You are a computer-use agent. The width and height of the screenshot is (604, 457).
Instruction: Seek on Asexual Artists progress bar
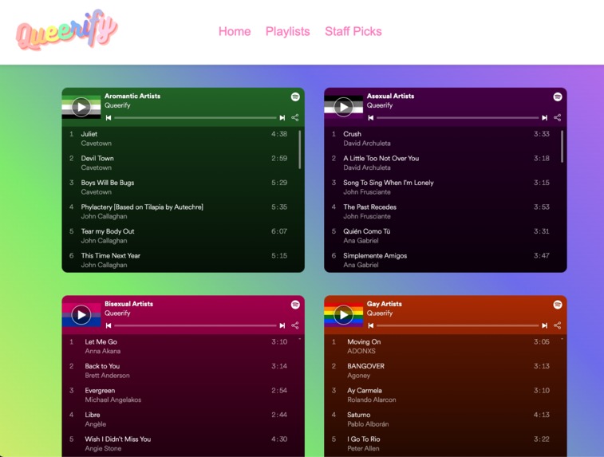pos(458,118)
